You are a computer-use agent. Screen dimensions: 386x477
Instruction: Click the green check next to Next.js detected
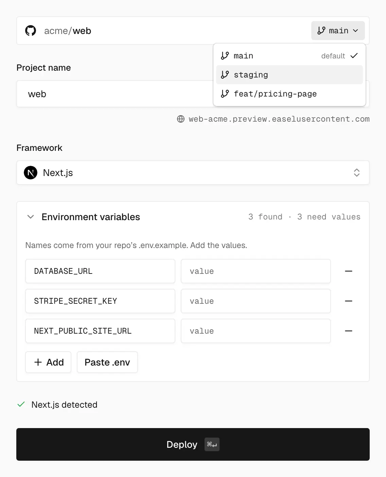pos(21,404)
